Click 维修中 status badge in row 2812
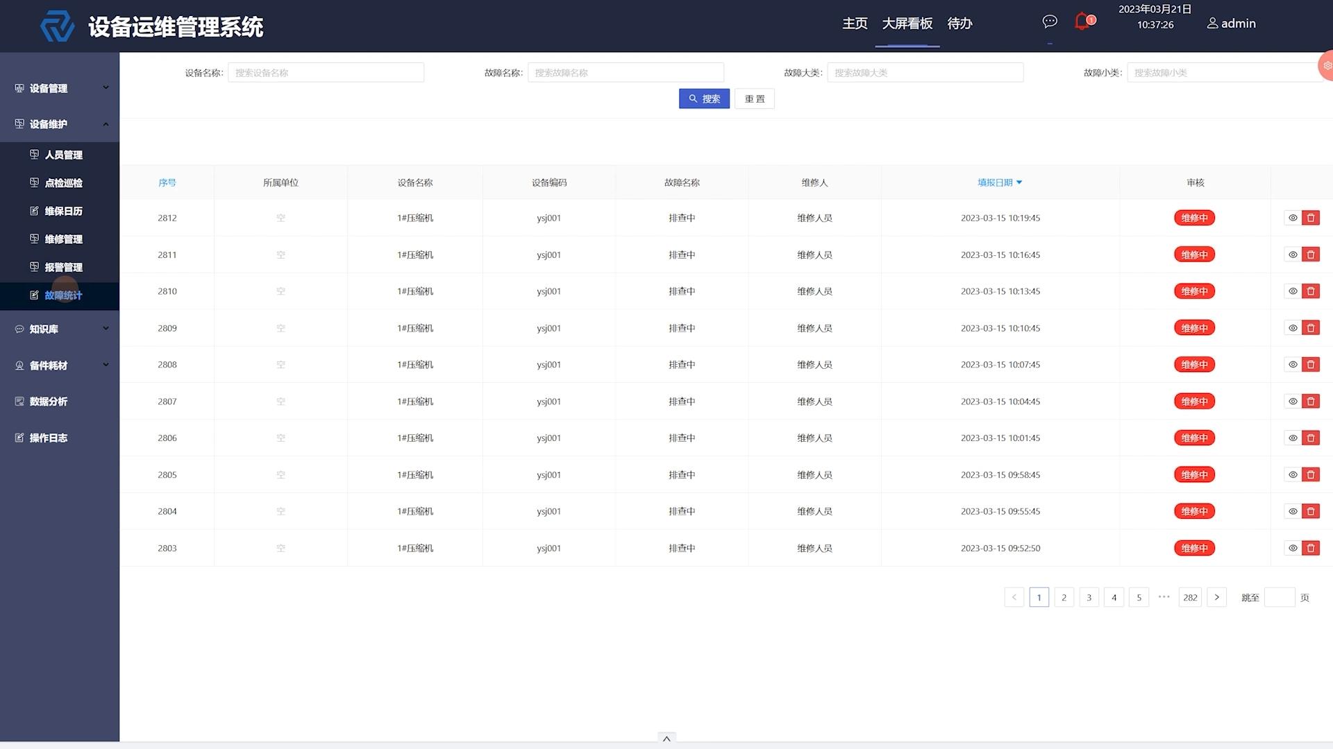1333x749 pixels. 1194,218
